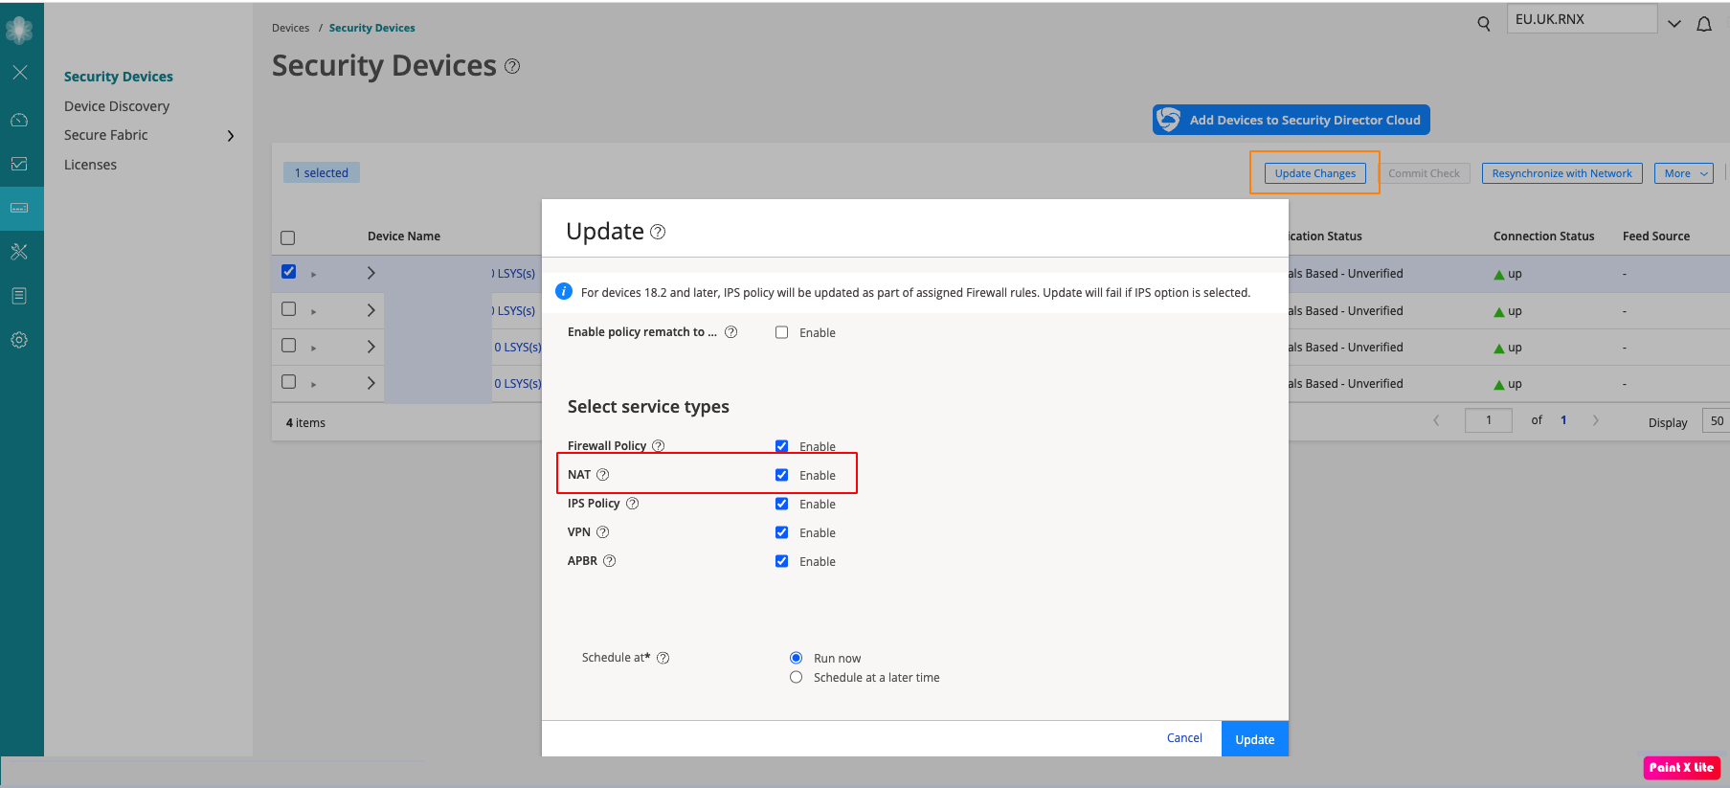Open the notifications bell icon

(1704, 24)
